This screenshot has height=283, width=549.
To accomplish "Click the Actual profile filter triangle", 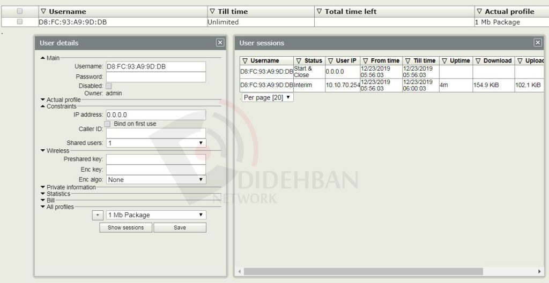I will click(479, 11).
